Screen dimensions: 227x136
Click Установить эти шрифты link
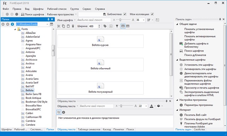(x=199, y=65)
